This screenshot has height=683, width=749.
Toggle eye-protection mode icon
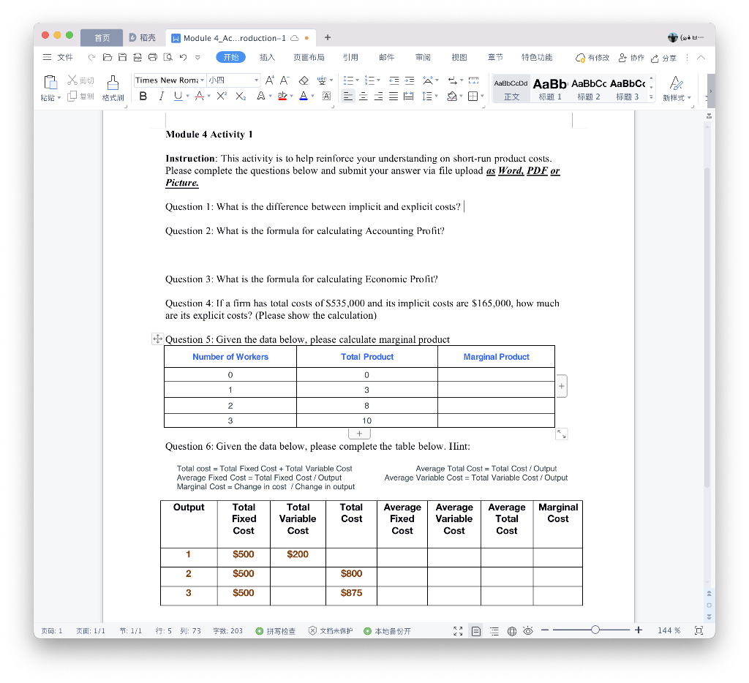[x=528, y=631]
